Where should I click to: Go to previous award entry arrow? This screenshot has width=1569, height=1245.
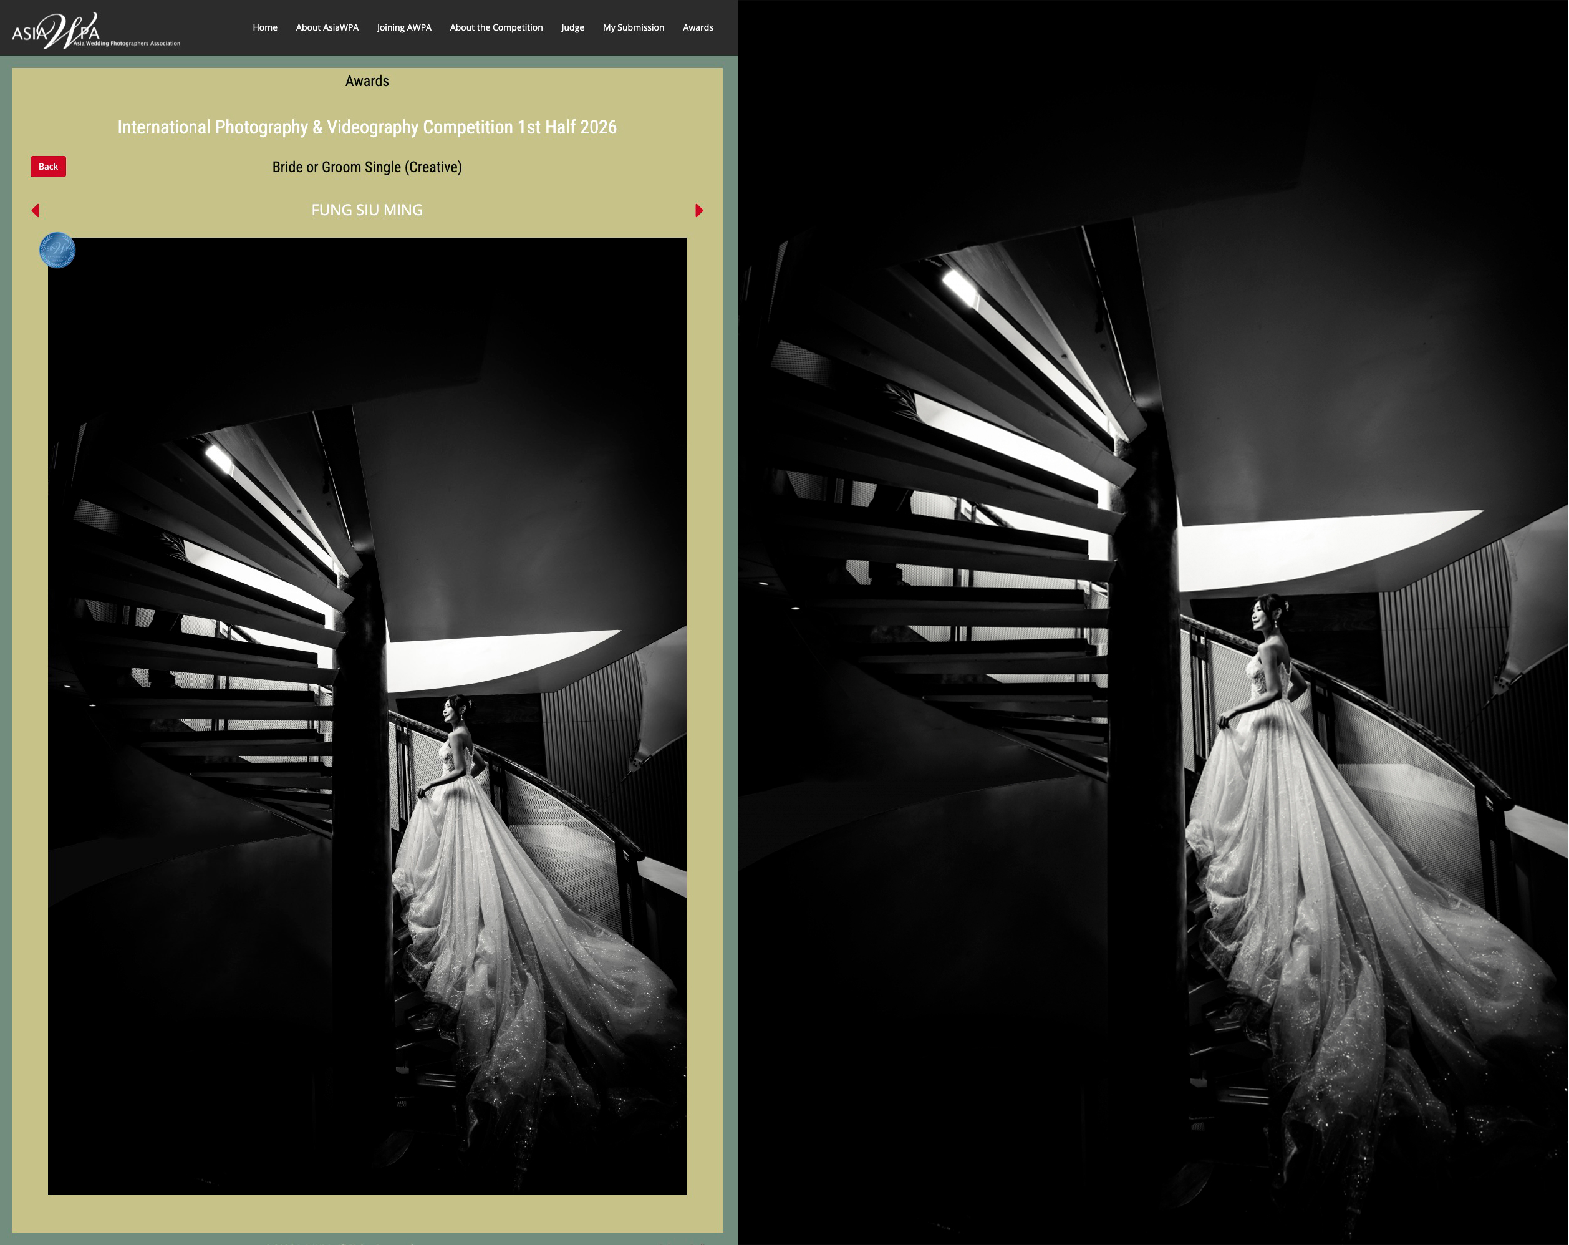(x=35, y=210)
